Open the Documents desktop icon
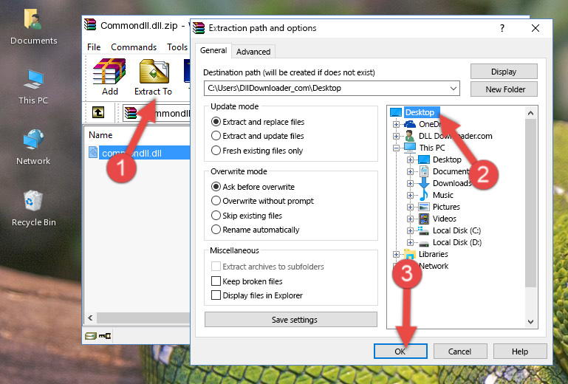The height and width of the screenshot is (384, 568). point(33,26)
